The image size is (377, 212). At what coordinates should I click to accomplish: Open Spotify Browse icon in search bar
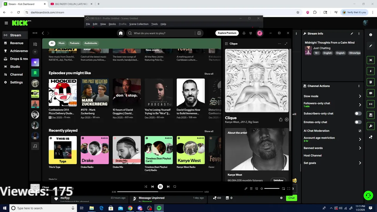pyautogui.click(x=199, y=33)
